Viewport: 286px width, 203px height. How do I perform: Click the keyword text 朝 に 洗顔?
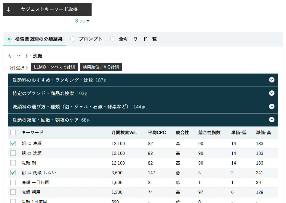[x=31, y=144]
